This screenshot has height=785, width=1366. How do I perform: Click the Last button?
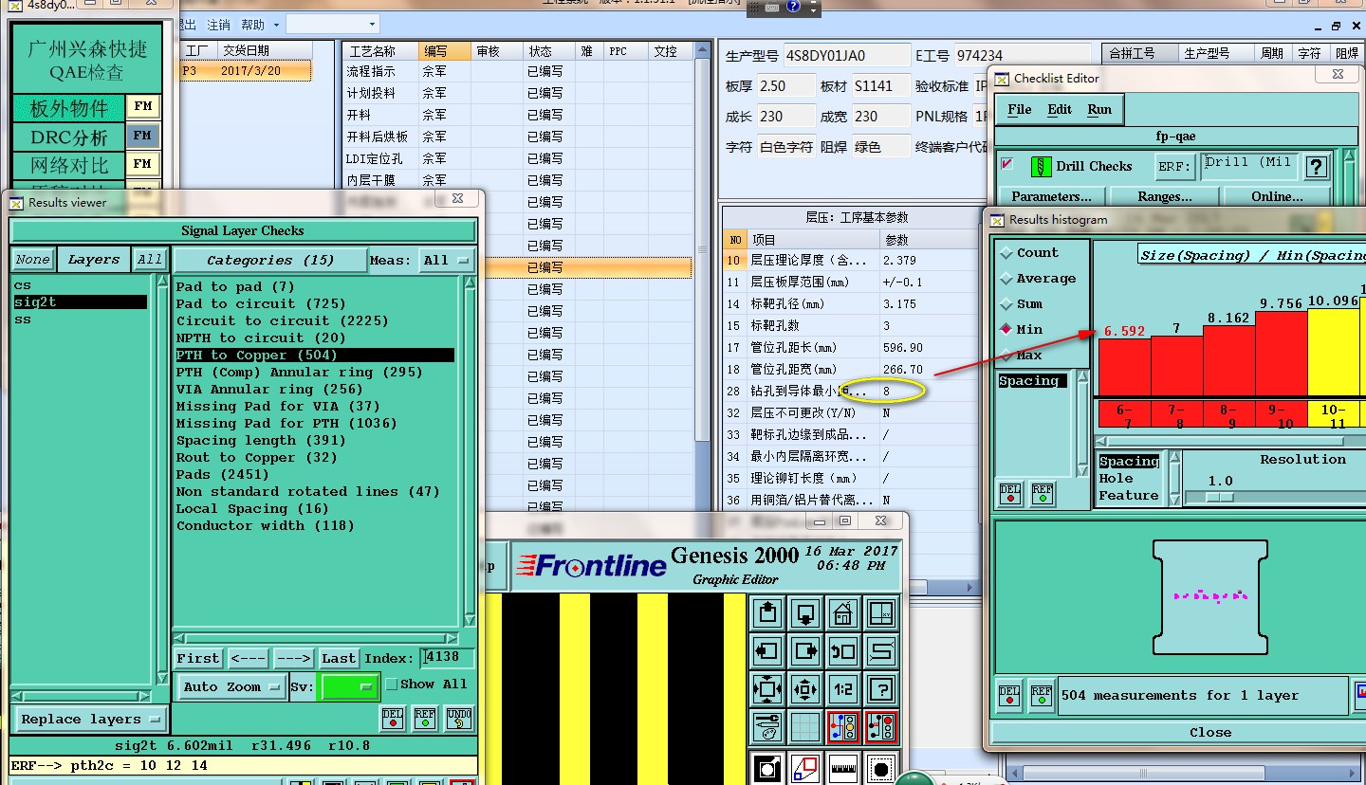tap(339, 658)
